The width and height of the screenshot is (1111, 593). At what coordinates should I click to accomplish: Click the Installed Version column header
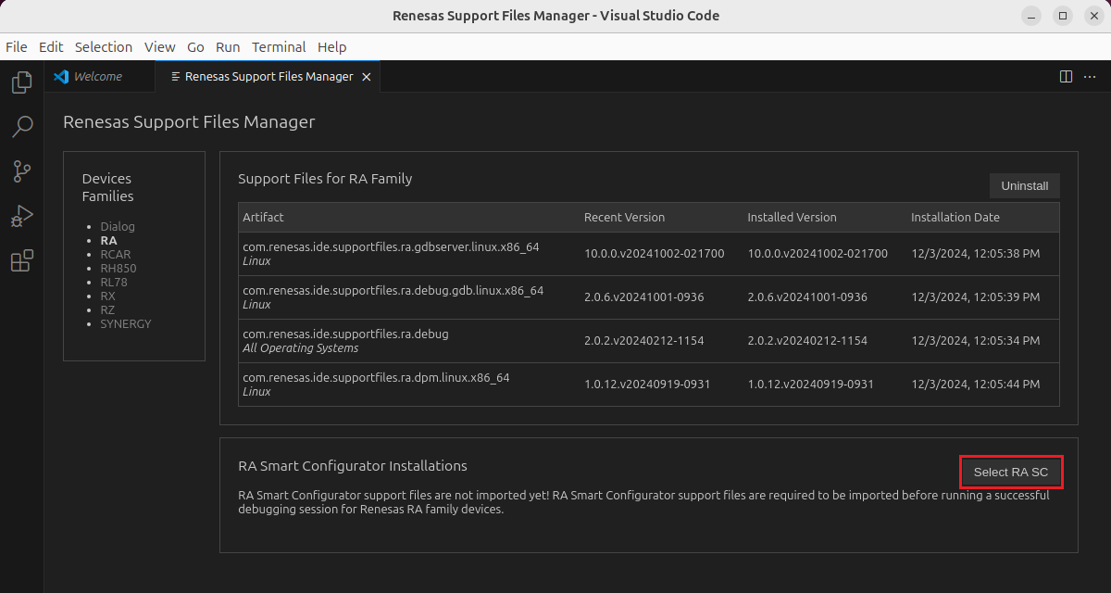click(x=792, y=217)
